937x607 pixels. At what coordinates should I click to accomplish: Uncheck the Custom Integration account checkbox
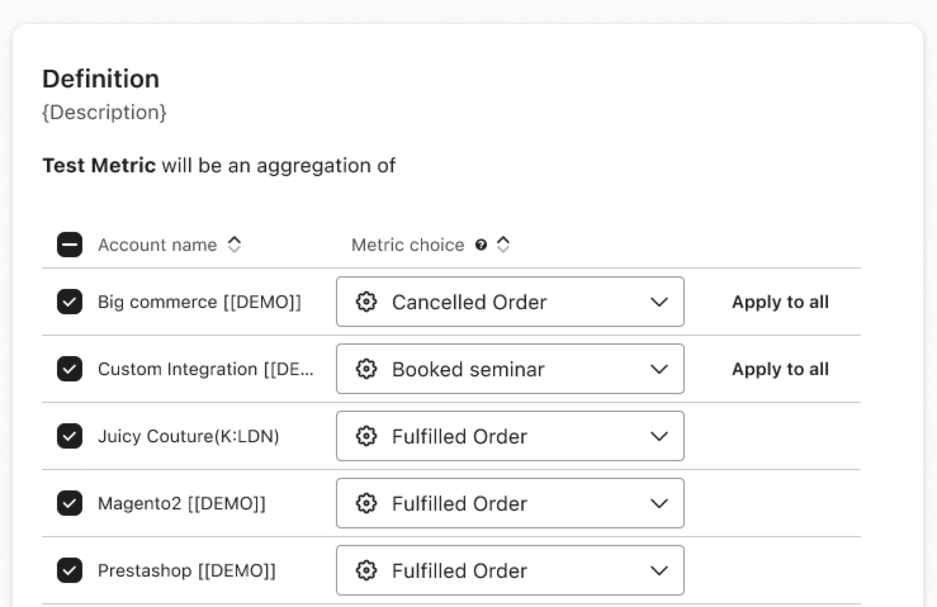click(x=70, y=369)
